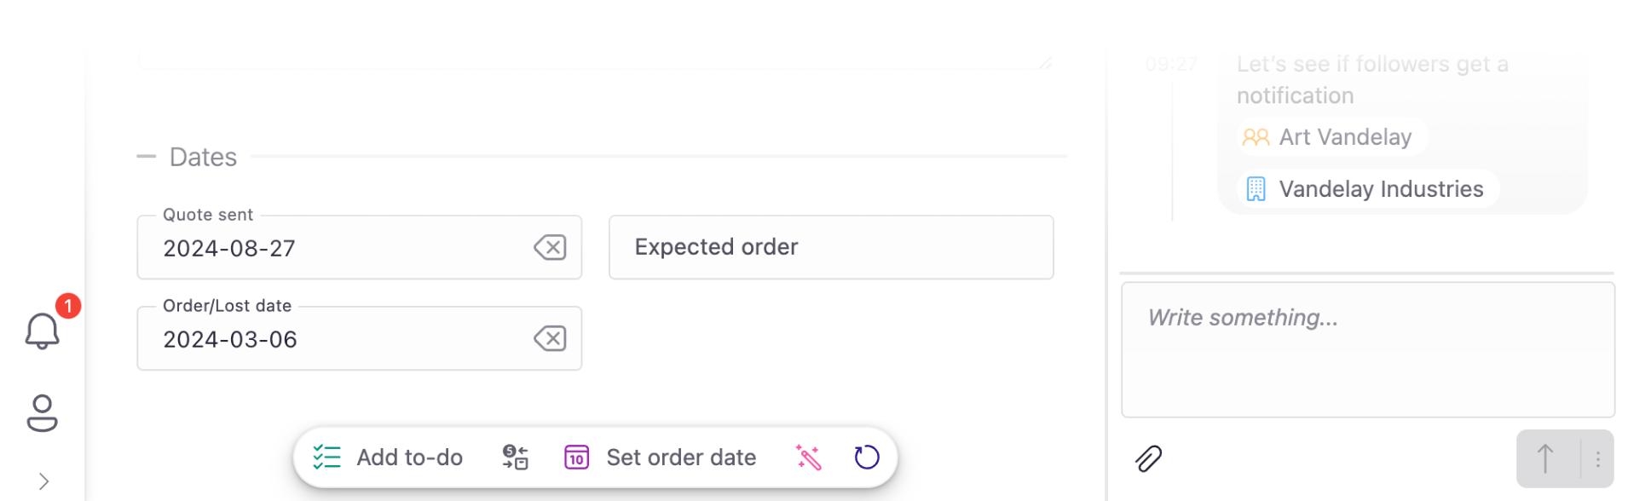Open the user profile icon
This screenshot has width=1628, height=501.
tap(42, 413)
